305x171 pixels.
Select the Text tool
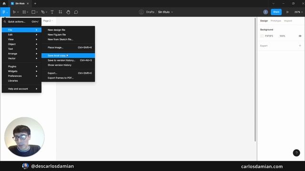tap(52, 12)
